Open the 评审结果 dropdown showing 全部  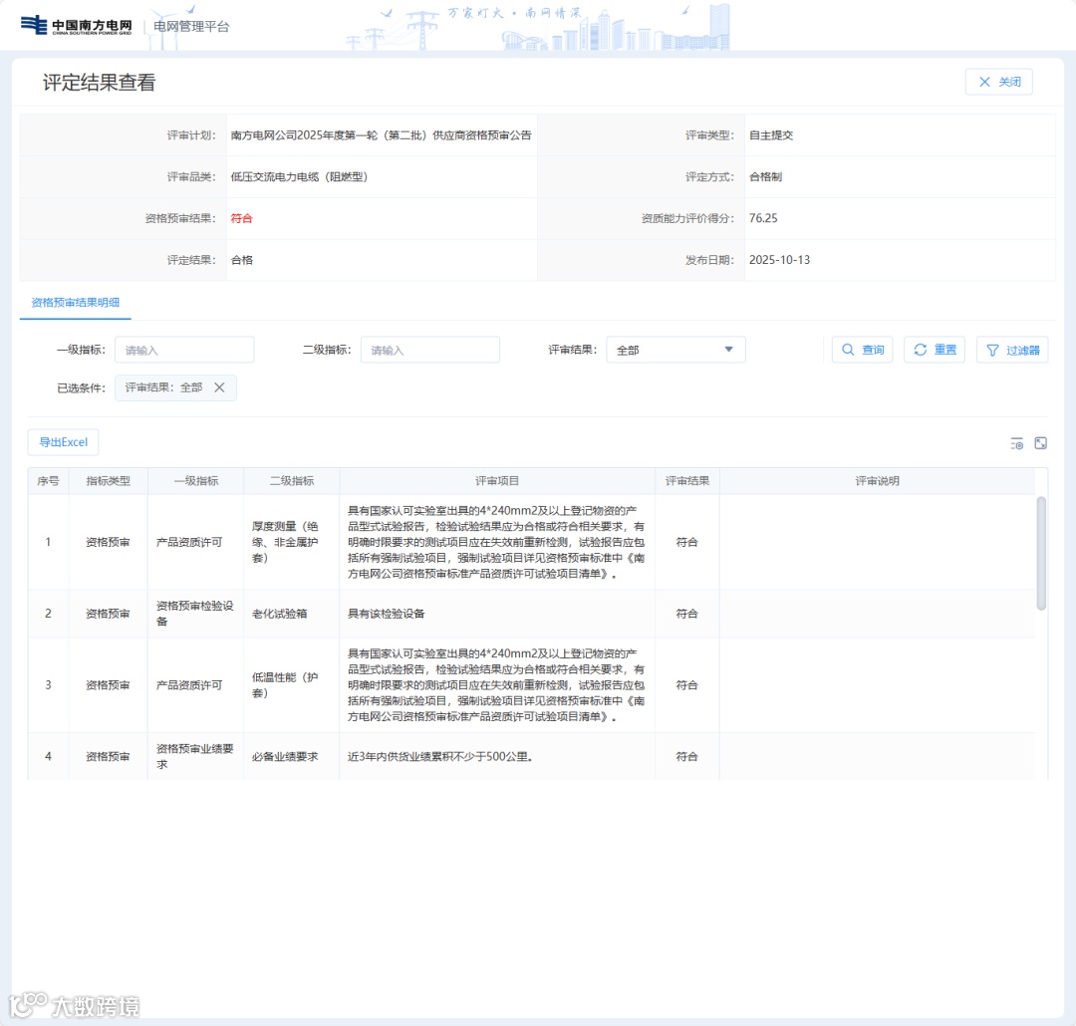pos(675,350)
